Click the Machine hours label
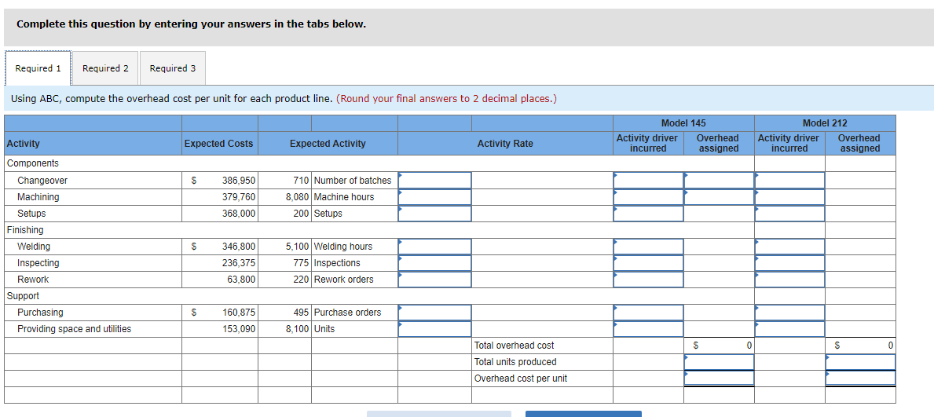934x417 pixels. click(x=344, y=197)
